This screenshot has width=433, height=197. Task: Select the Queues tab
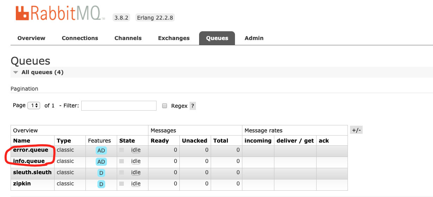click(x=217, y=38)
